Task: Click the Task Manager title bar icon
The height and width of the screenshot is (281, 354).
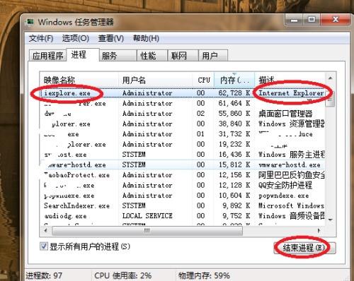Action: pos(30,22)
